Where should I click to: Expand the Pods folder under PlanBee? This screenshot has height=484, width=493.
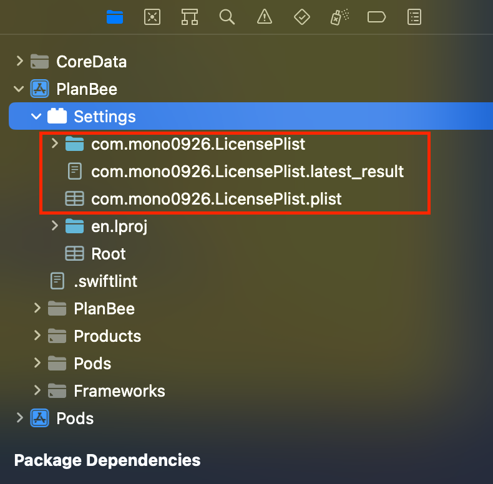tap(37, 362)
